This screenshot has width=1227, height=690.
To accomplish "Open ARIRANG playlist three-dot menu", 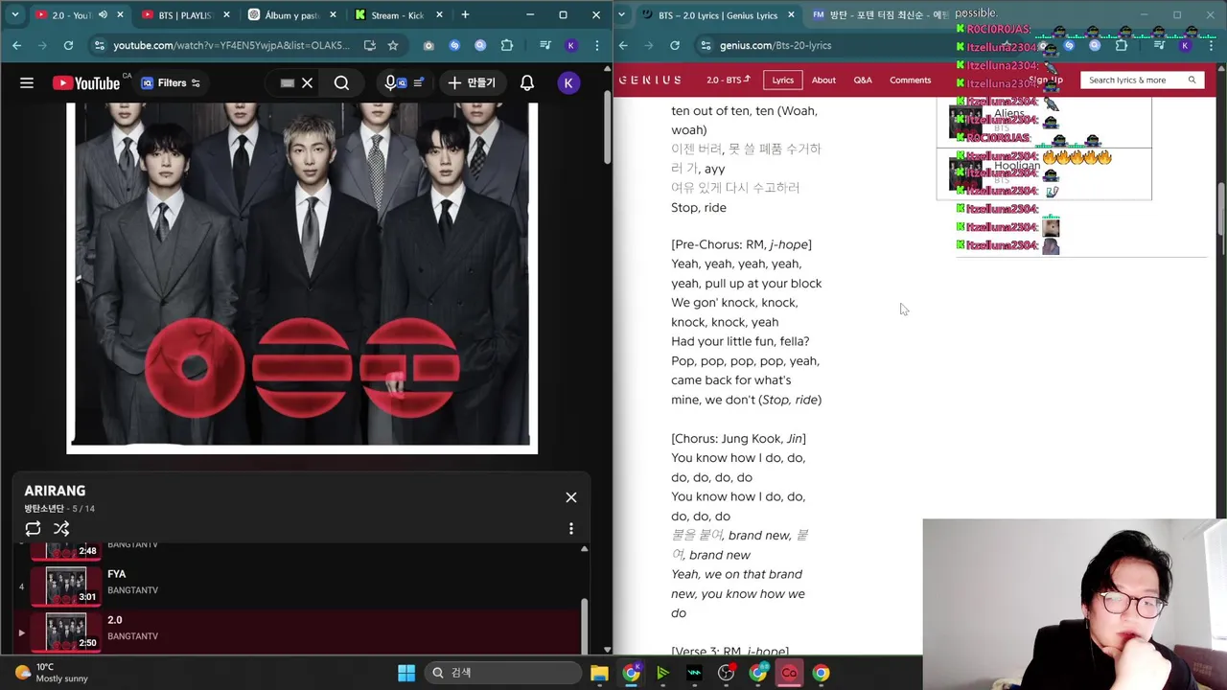I will click(571, 529).
